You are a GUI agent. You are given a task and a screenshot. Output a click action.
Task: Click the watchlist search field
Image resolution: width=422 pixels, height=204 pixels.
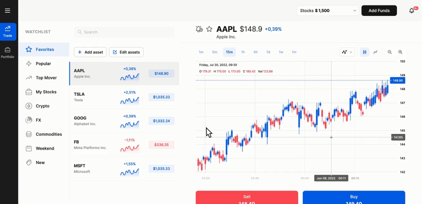124,32
